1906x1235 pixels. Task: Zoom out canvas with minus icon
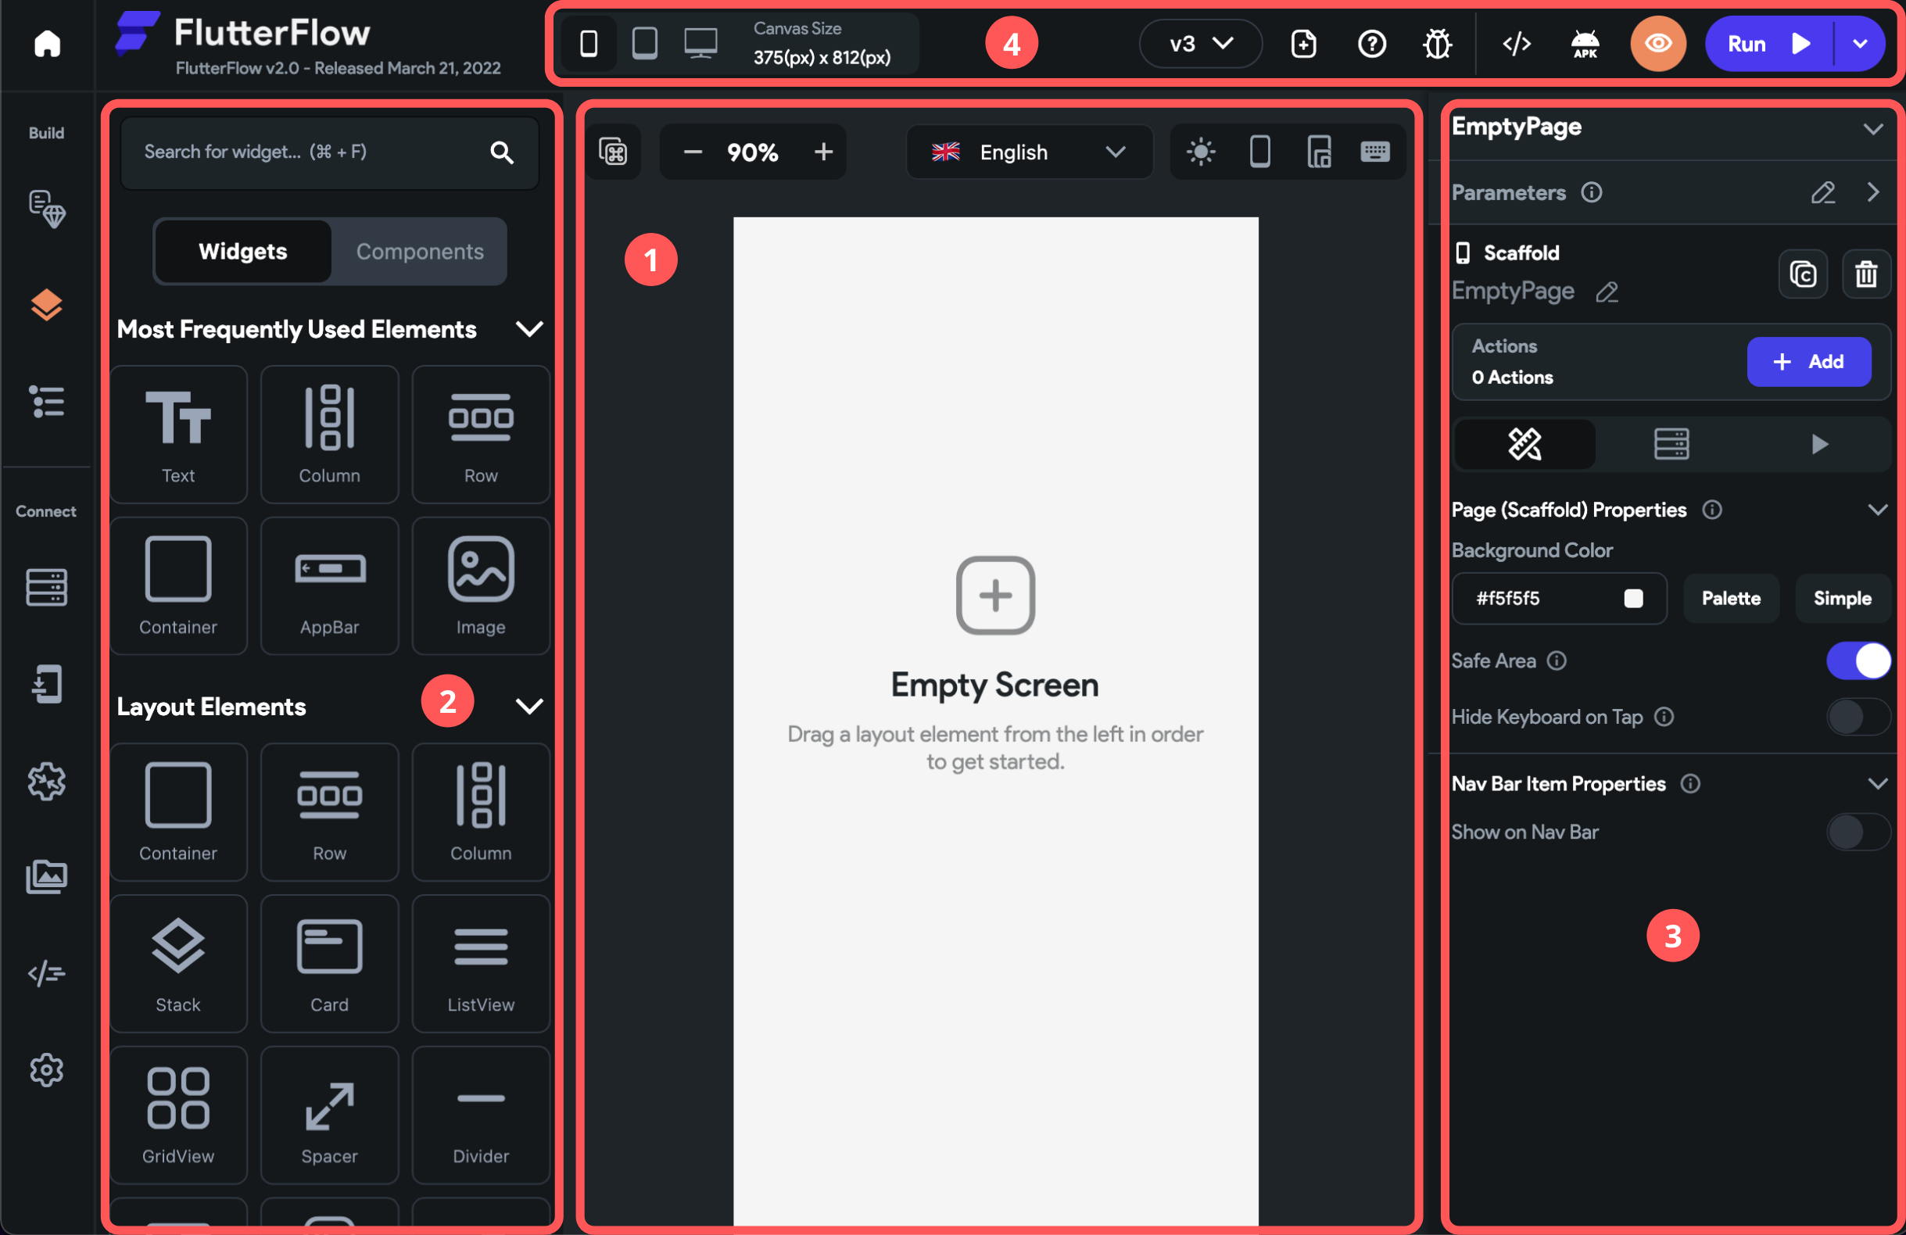693,152
